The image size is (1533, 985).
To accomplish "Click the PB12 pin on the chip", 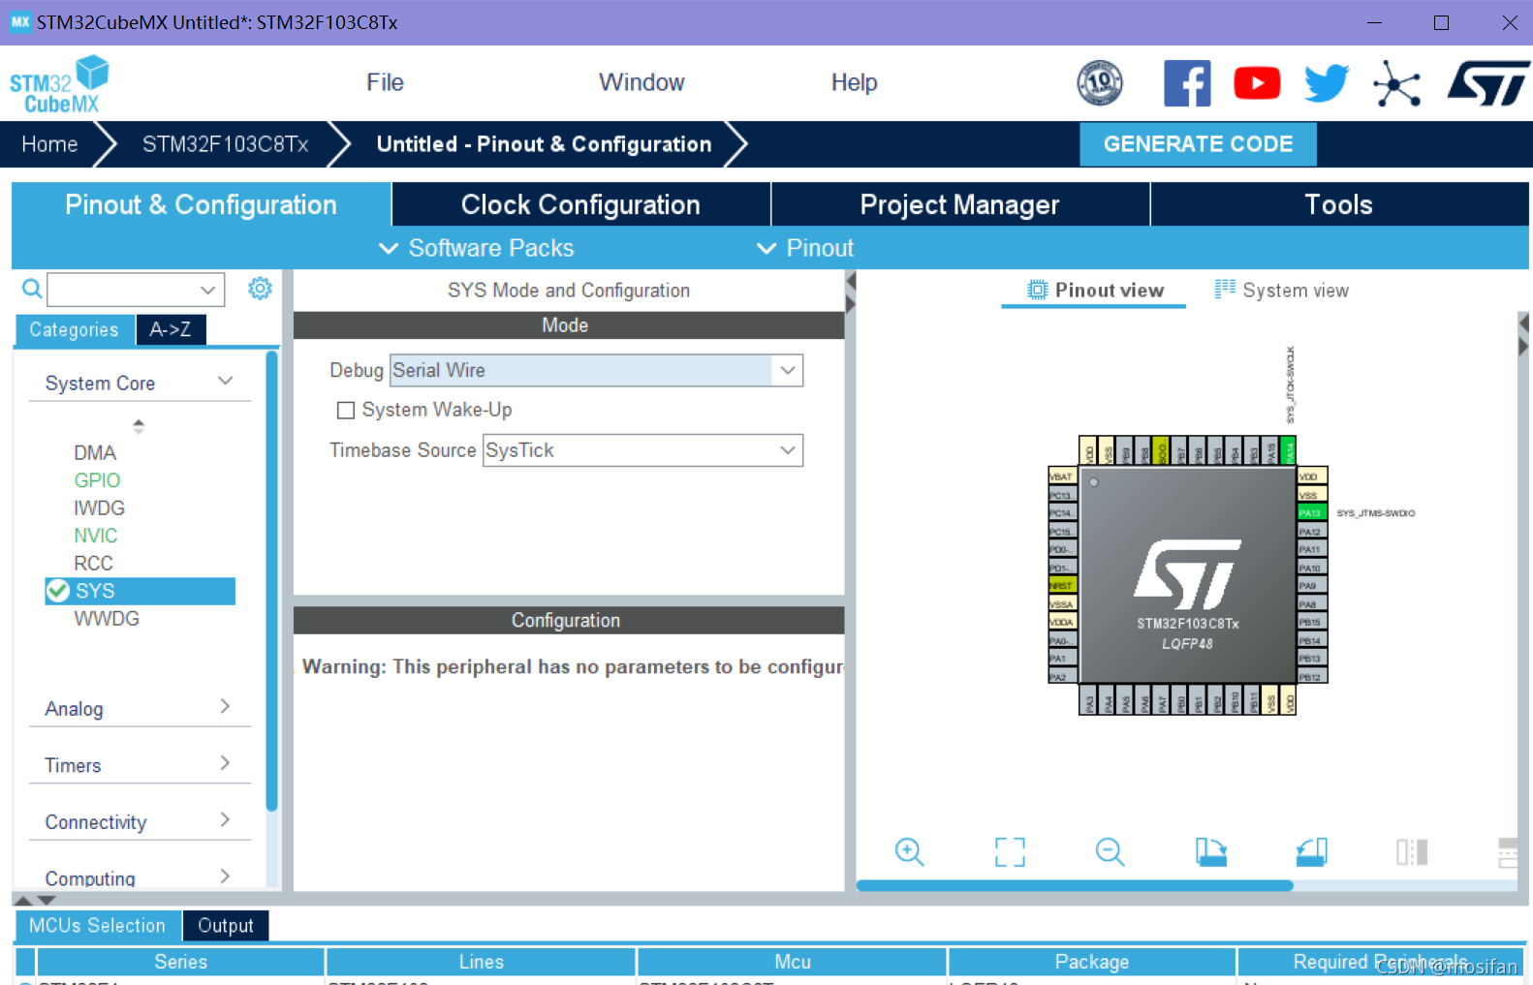I will tap(1311, 676).
